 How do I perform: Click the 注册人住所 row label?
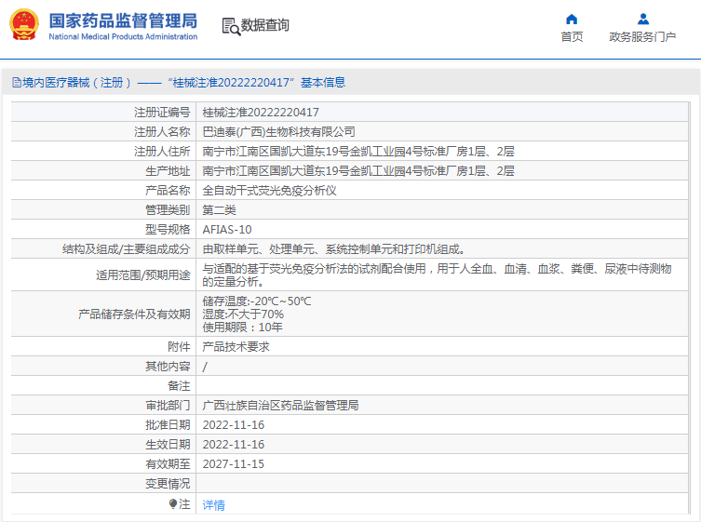tap(162, 152)
